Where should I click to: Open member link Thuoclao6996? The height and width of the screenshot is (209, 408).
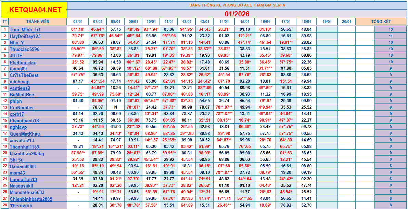[24, 49]
